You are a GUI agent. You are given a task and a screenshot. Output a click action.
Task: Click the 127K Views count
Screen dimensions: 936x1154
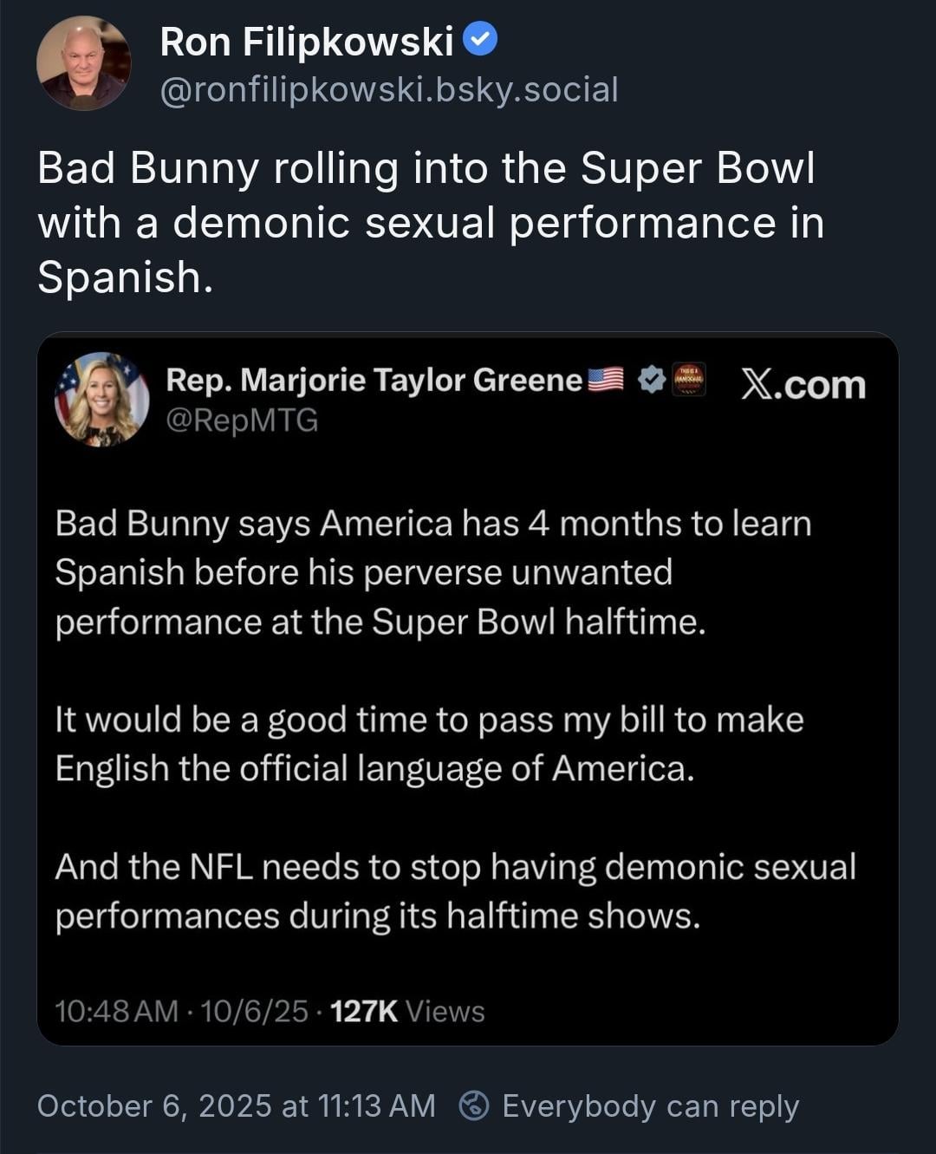[x=407, y=1011]
